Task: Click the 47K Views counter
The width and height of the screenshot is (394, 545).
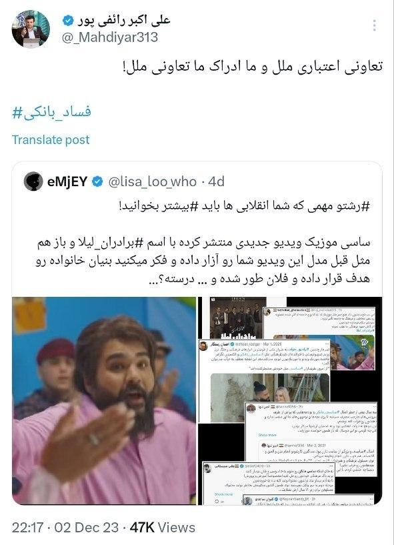Action: [163, 527]
